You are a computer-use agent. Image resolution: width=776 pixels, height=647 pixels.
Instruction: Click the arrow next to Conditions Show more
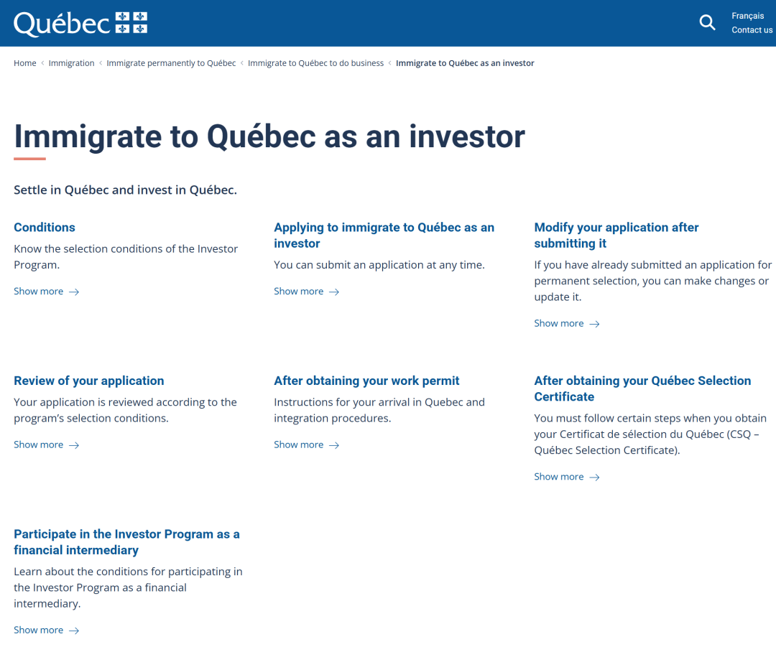74,292
